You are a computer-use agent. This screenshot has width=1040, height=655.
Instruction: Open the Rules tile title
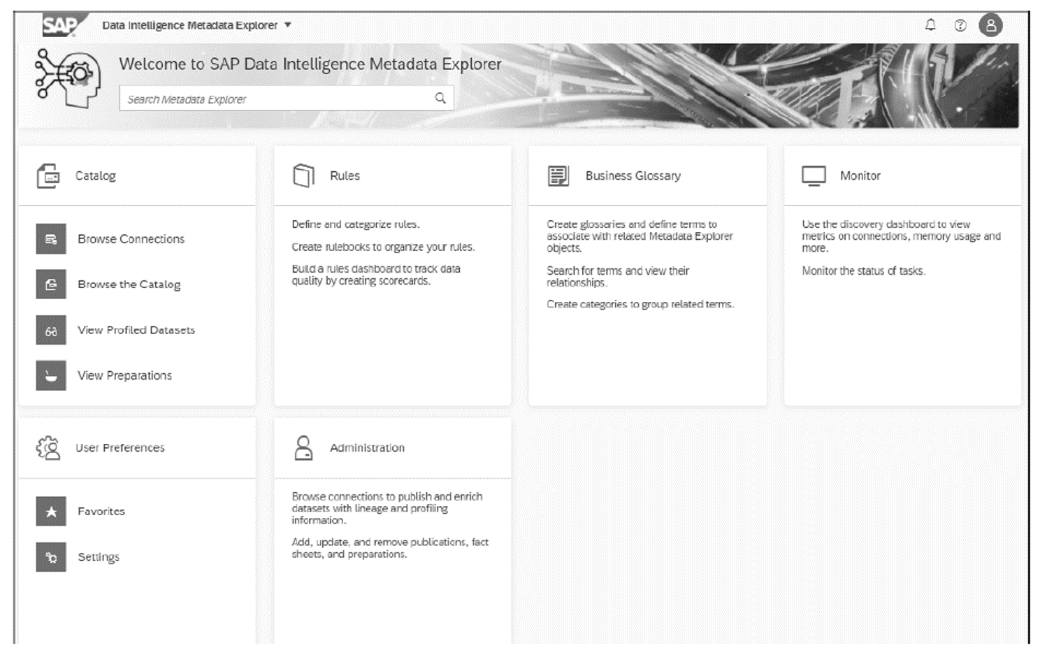tap(345, 175)
